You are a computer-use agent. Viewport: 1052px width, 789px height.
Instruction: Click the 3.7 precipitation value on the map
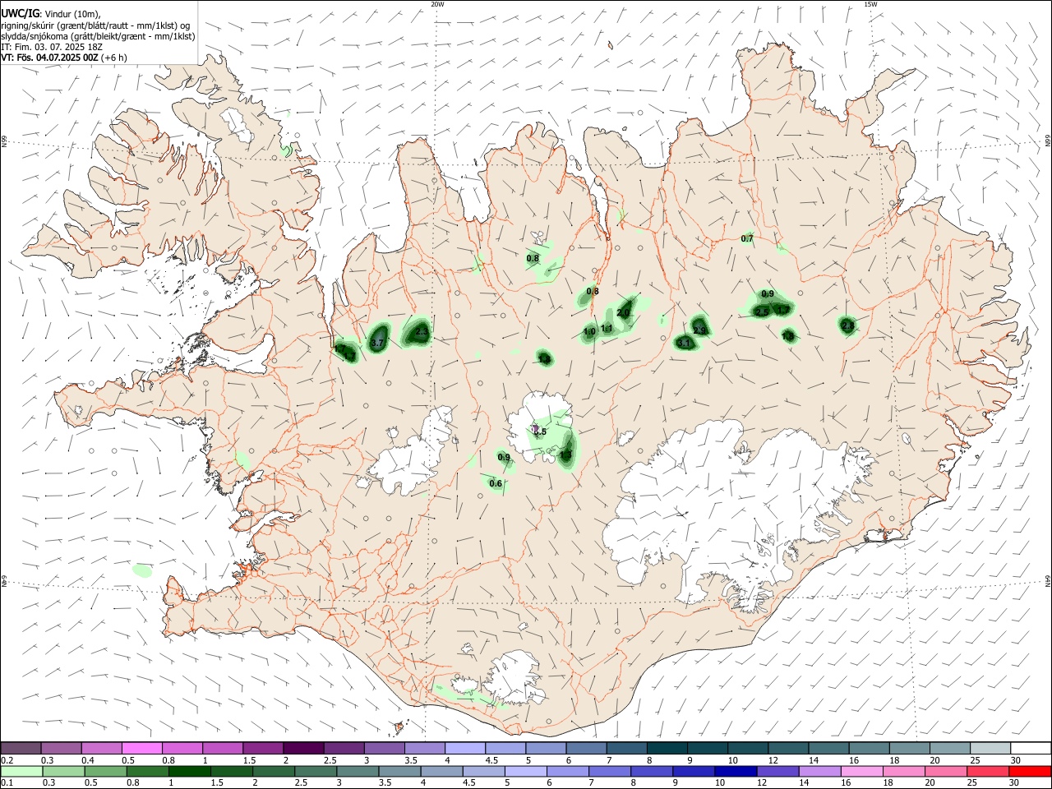[x=377, y=343]
